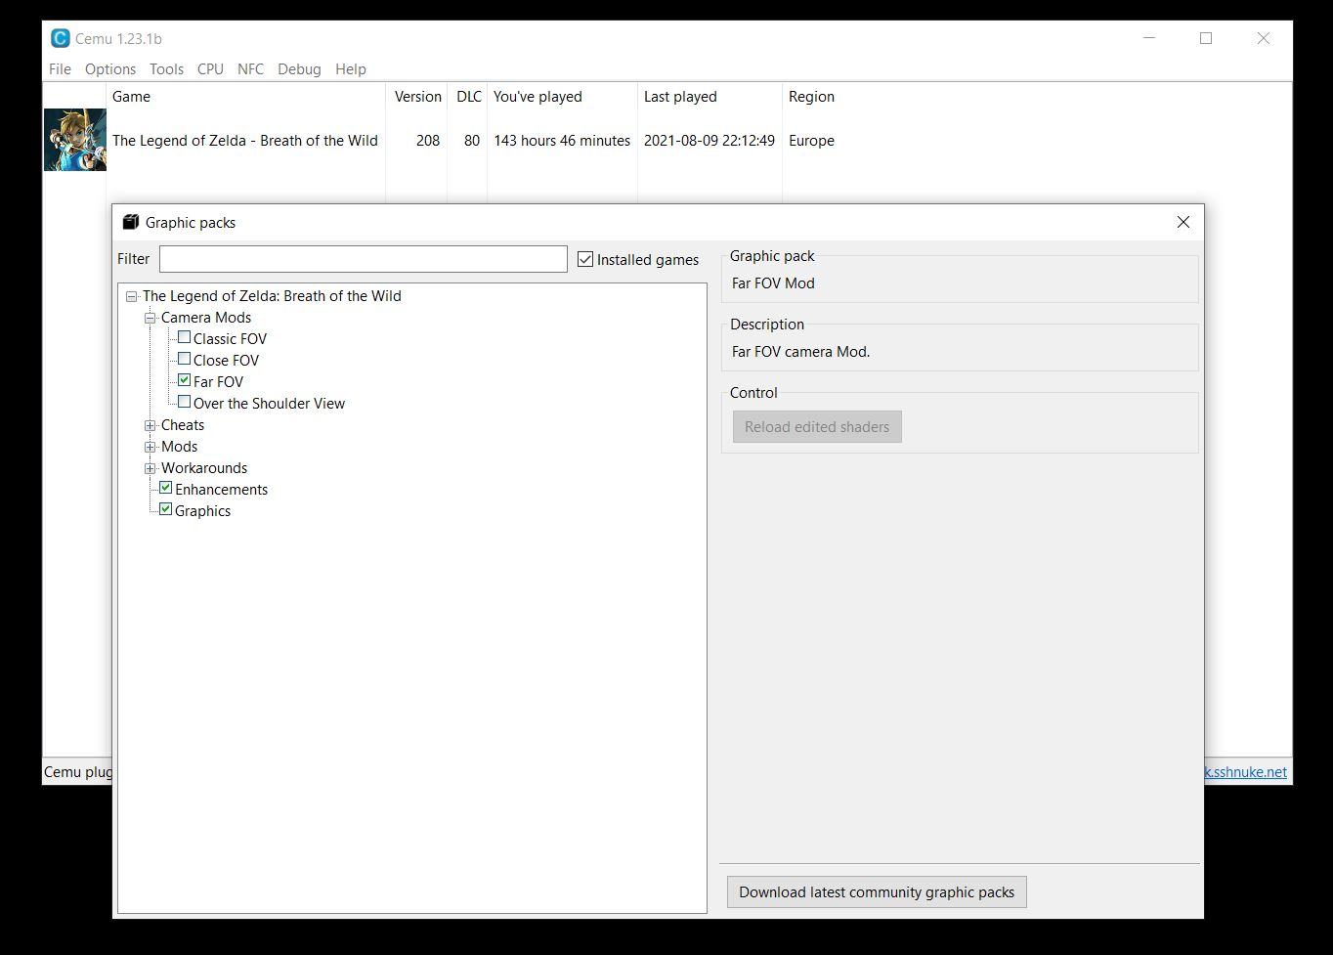Collapse The Legend of Zelda tree root
The image size is (1333, 955).
click(131, 296)
